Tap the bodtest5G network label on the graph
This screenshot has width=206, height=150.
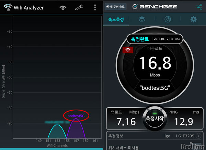coord(76,116)
